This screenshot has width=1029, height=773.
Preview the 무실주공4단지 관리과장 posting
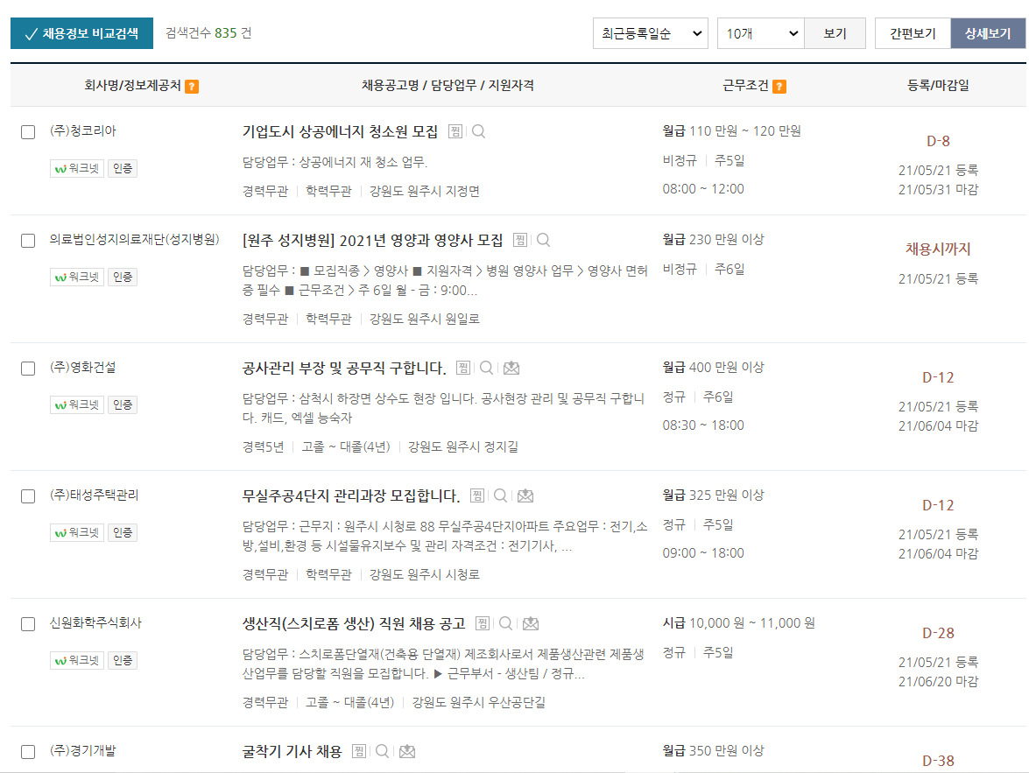click(500, 495)
